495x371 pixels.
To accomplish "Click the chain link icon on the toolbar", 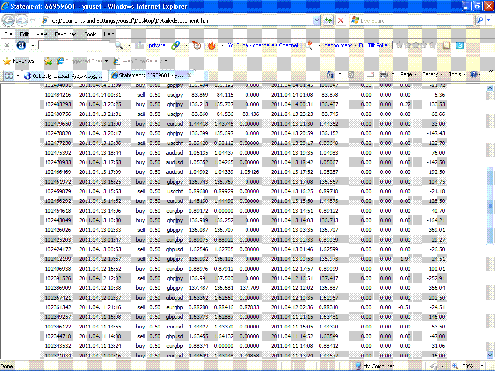I will click(x=175, y=45).
